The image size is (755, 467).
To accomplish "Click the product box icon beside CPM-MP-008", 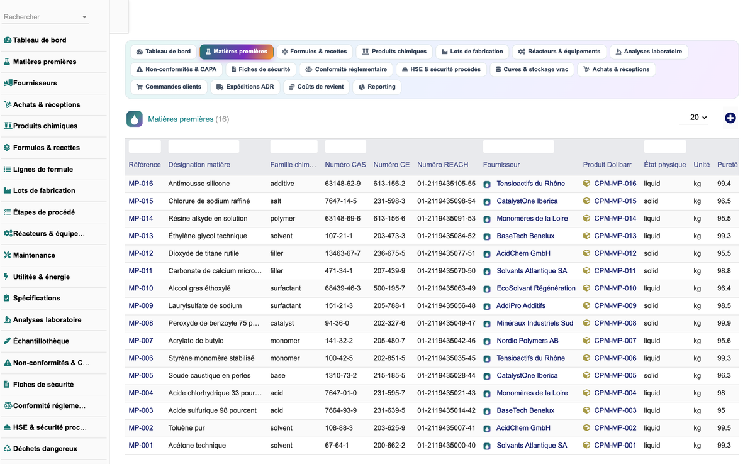I will [586, 323].
